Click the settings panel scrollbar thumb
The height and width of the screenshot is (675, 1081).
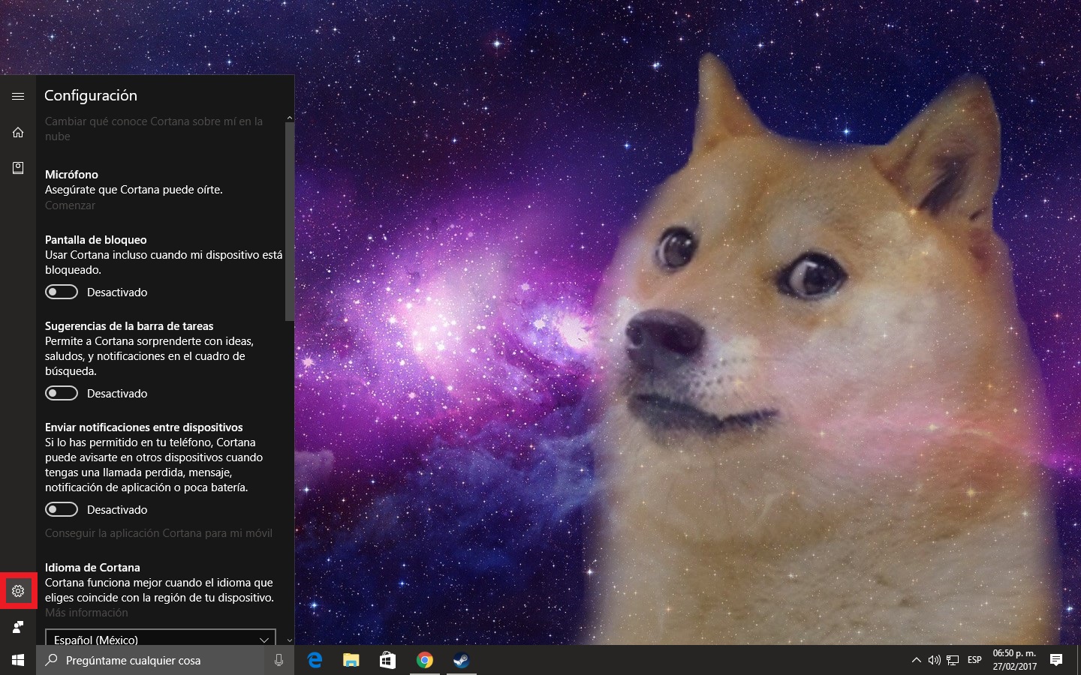click(x=290, y=222)
